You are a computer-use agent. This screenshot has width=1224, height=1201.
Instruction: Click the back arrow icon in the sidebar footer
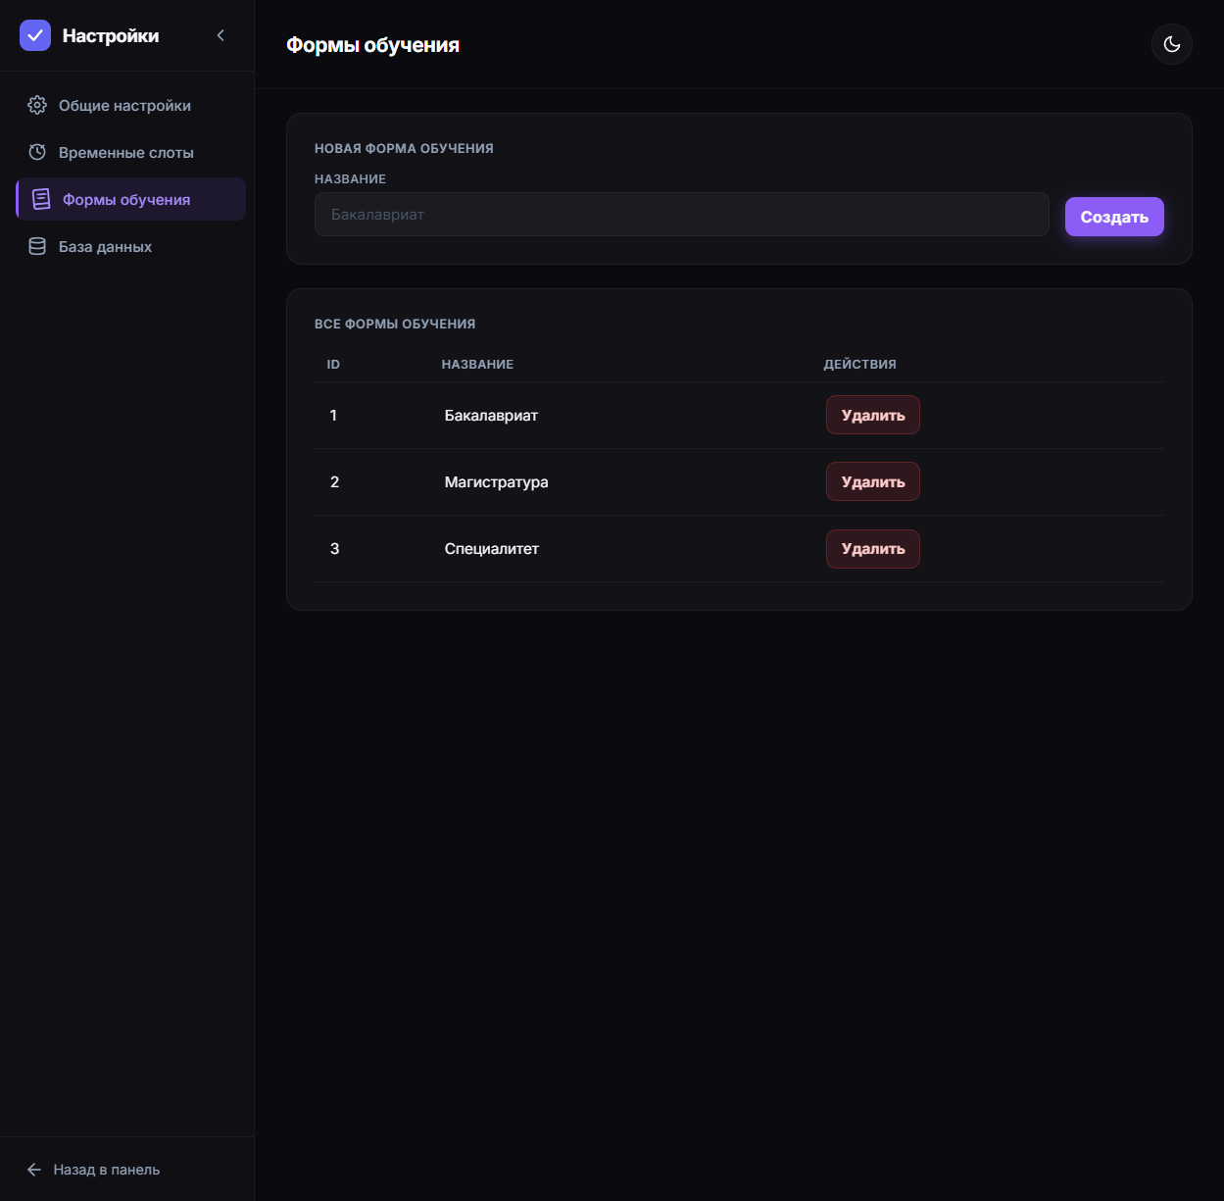tap(34, 1170)
